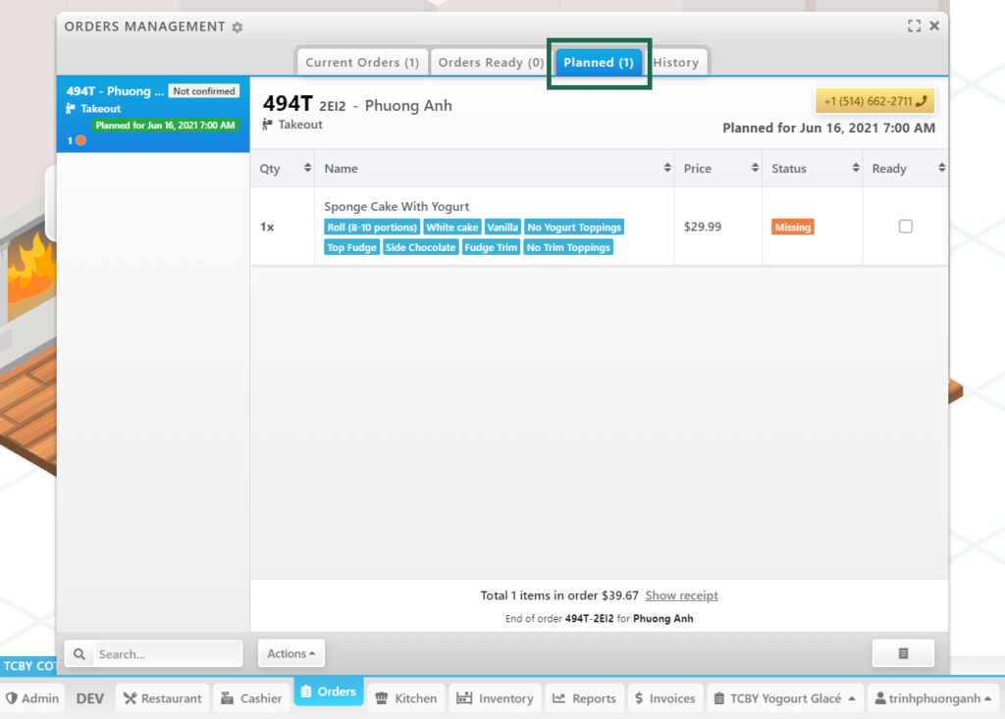Open Cashier from the bottom bar

point(251,698)
